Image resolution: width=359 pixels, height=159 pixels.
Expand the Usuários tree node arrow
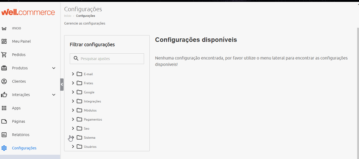[73, 146]
